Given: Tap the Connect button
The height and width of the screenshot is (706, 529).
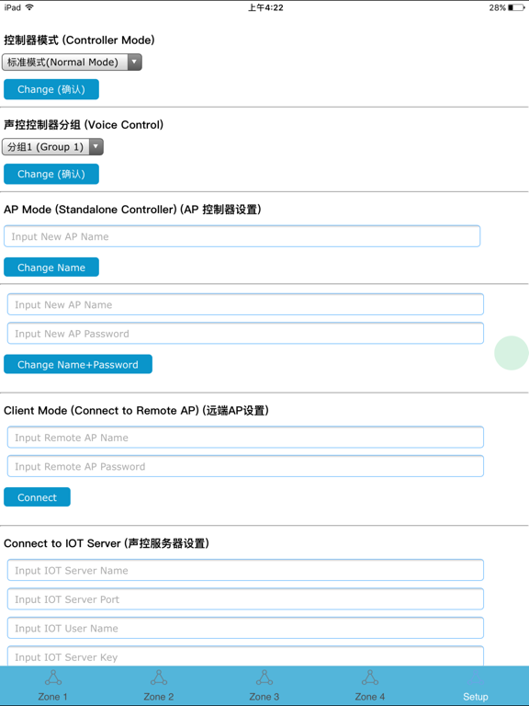Looking at the screenshot, I should (37, 497).
